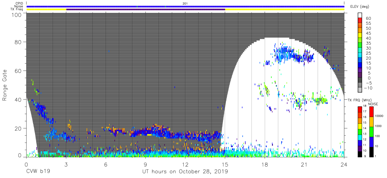This screenshot has height=178, width=387.
Task: Click the '10000' label on the NOISE colorbar
Action: click(379, 116)
